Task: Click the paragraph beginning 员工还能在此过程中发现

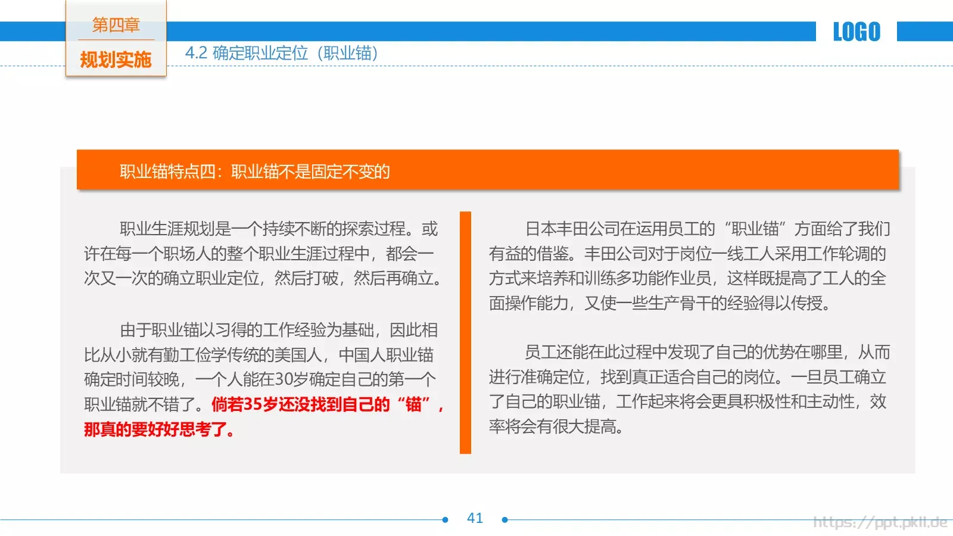Action: coord(690,389)
